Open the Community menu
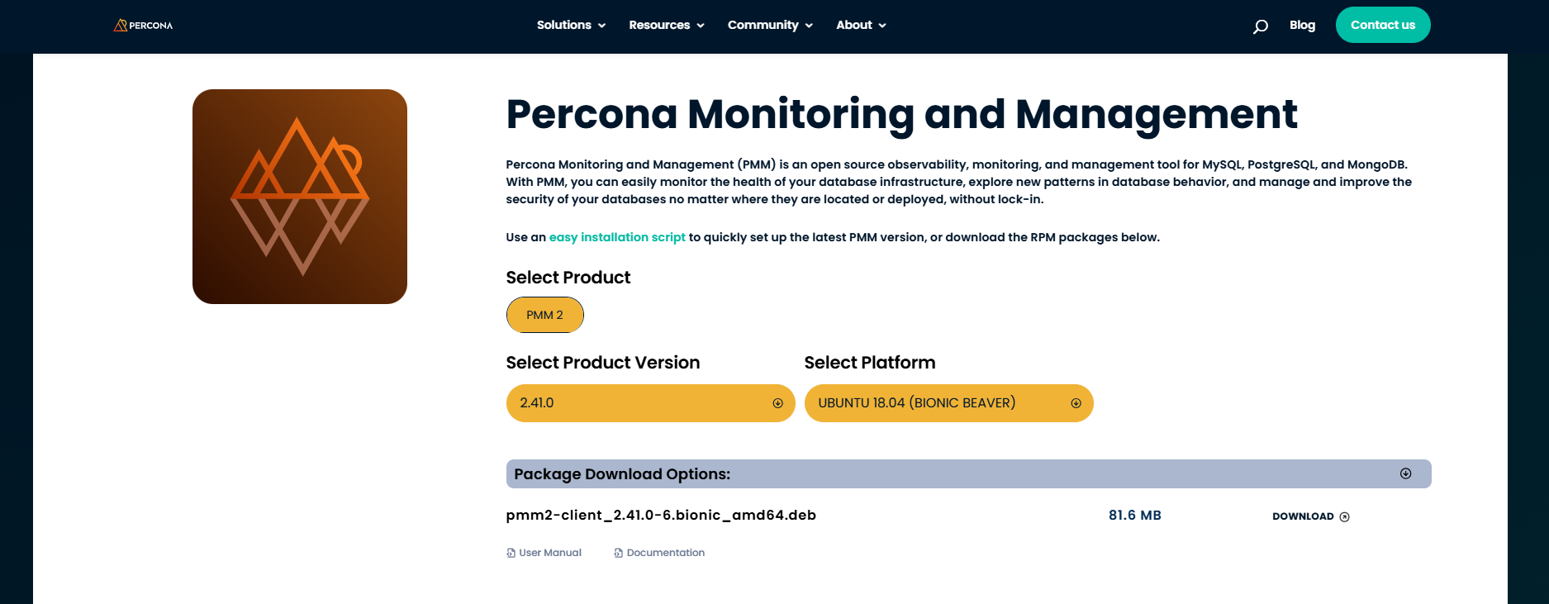The width and height of the screenshot is (1549, 604). [x=770, y=26]
